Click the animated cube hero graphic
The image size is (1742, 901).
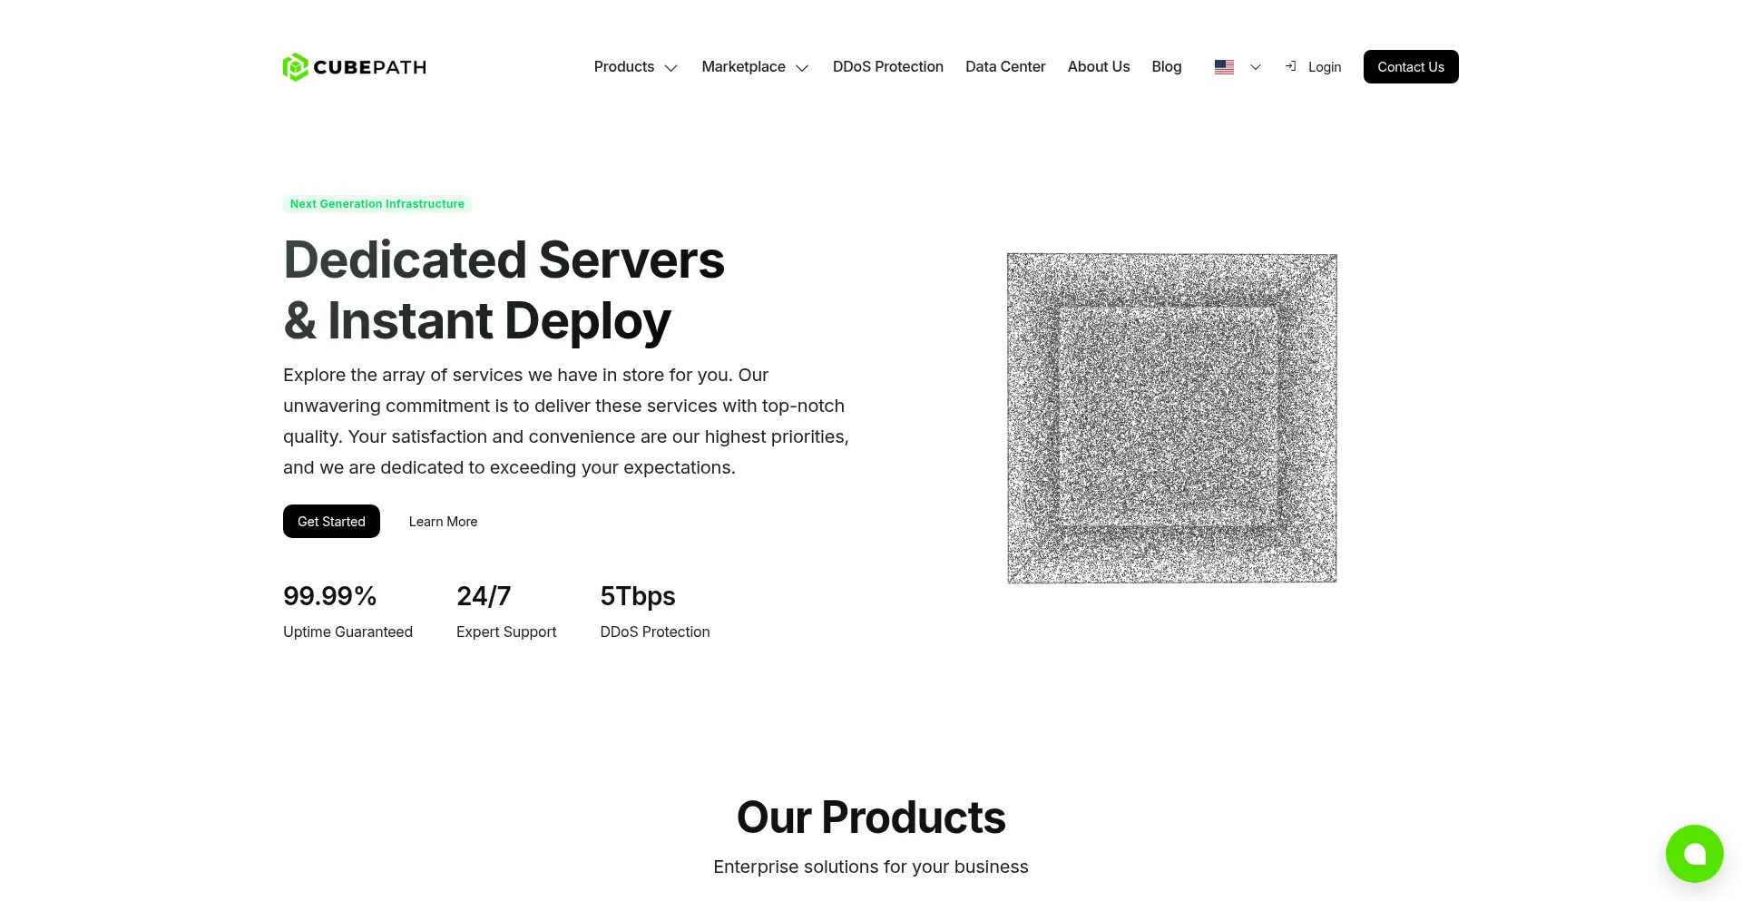pyautogui.click(x=1171, y=418)
